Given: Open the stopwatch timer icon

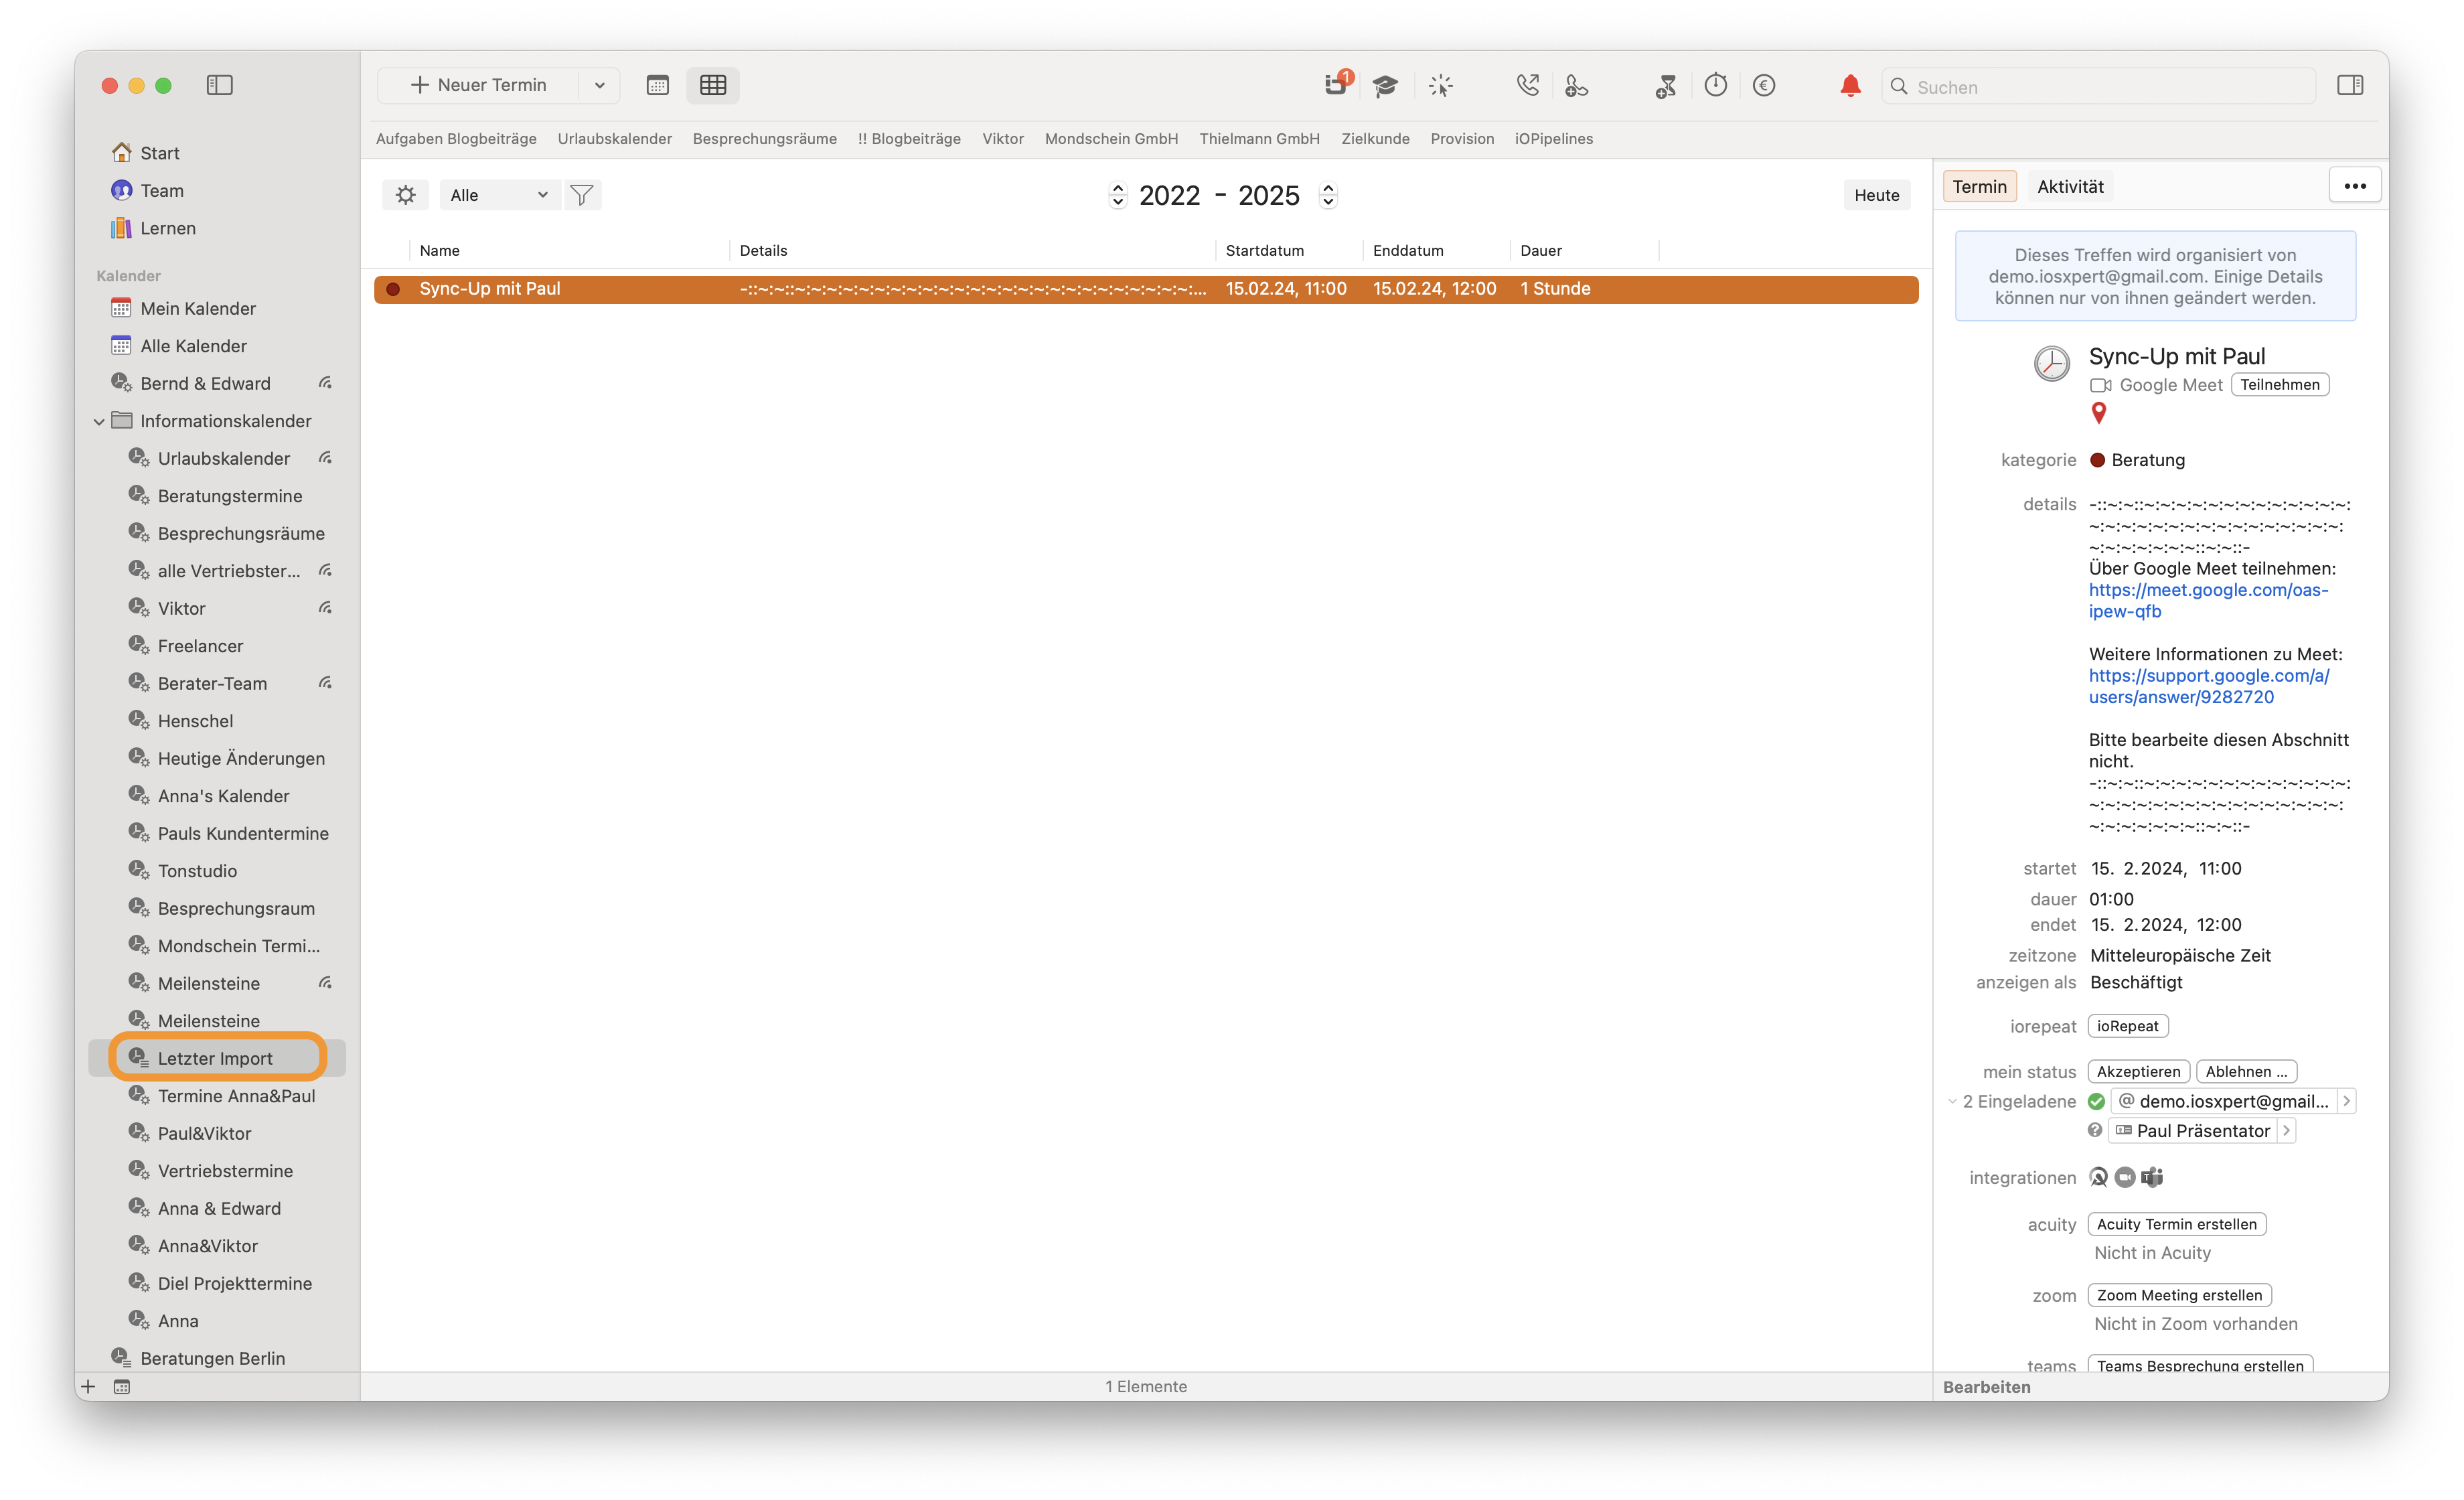Looking at the screenshot, I should pos(1716,85).
